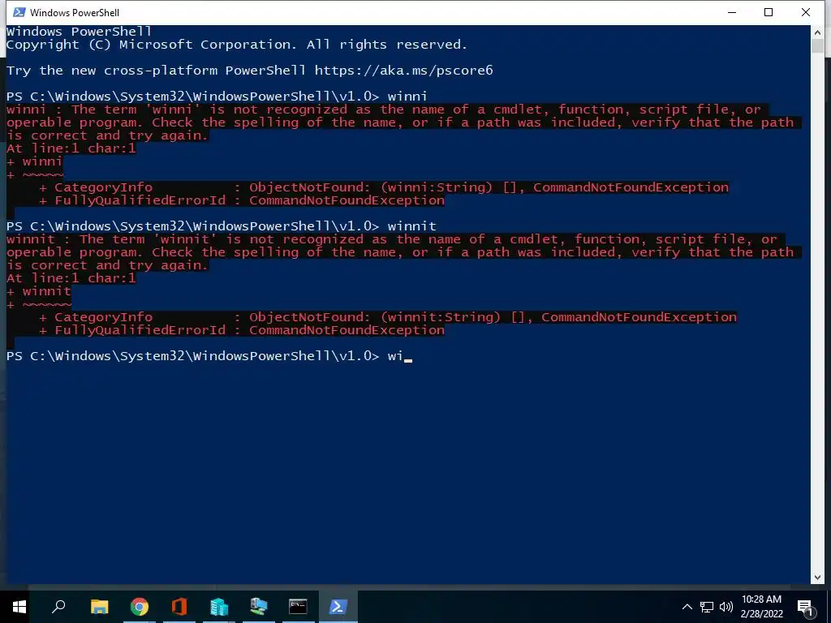Image resolution: width=831 pixels, height=623 pixels.
Task: Click '(winni:String)' CategoryInfo text
Action: pyautogui.click(x=437, y=187)
